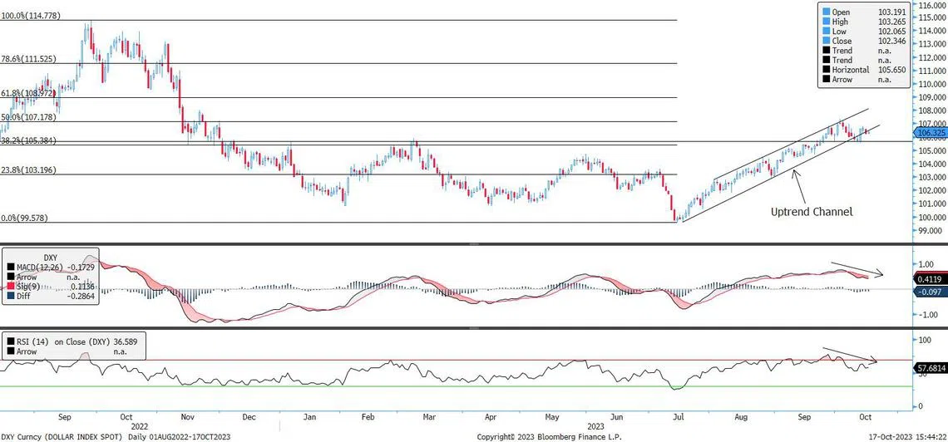Click the Uptrend Channel annotation text
948x442 pixels.
click(812, 212)
